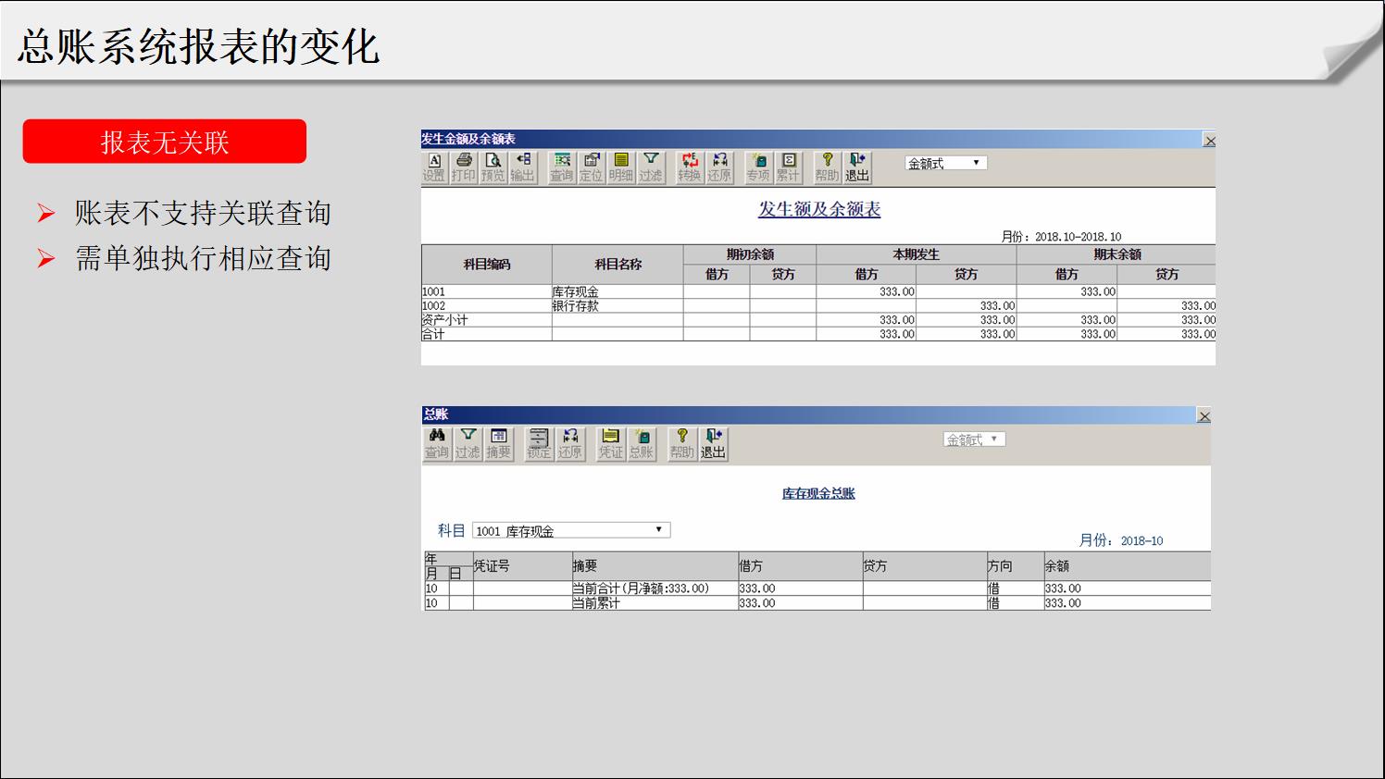Click the 库存现金总账 title link
The image size is (1385, 779).
(818, 493)
